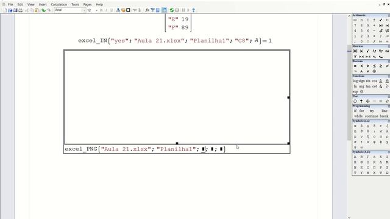Collapse the Boolean panel
390x219 pixels.
[389, 61]
